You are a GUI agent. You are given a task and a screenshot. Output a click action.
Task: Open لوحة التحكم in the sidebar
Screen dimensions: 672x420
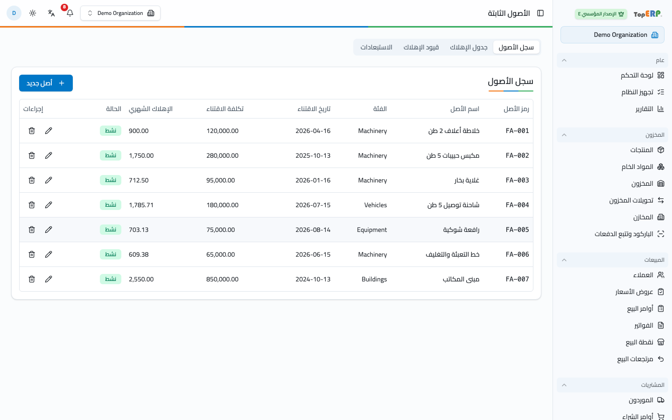(x=612, y=75)
